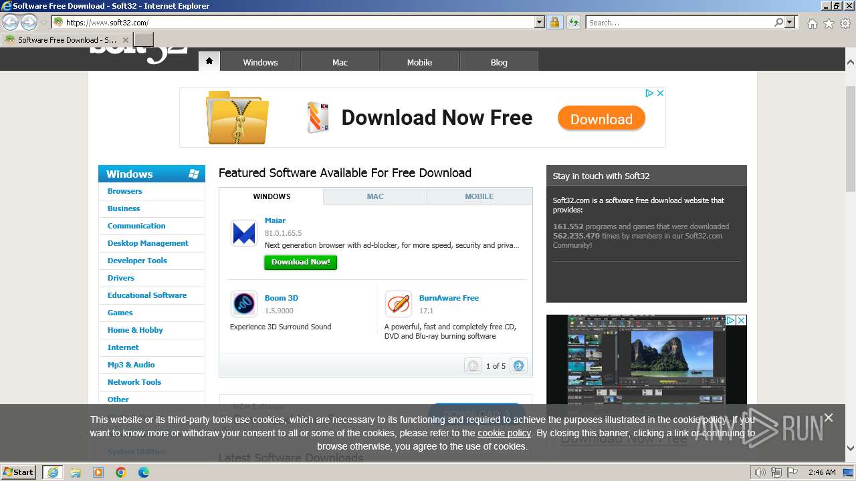856x481 pixels.
Task: Click the refresh page icon
Action: 573,22
